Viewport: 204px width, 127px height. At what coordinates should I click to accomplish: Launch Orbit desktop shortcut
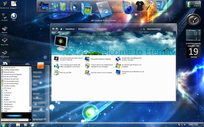pos(14,17)
